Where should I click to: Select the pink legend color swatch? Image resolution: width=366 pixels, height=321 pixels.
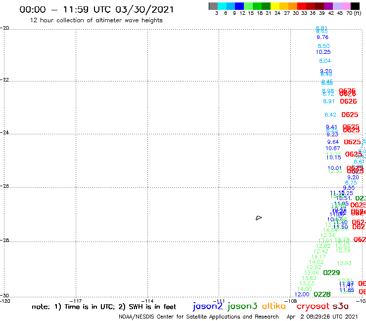coord(346,6)
